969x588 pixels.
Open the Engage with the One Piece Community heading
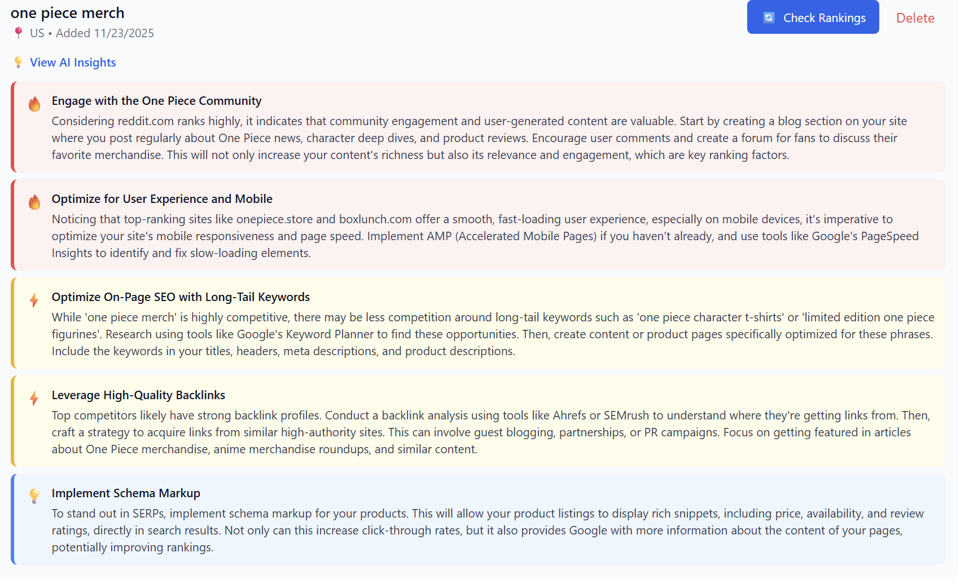tap(156, 101)
